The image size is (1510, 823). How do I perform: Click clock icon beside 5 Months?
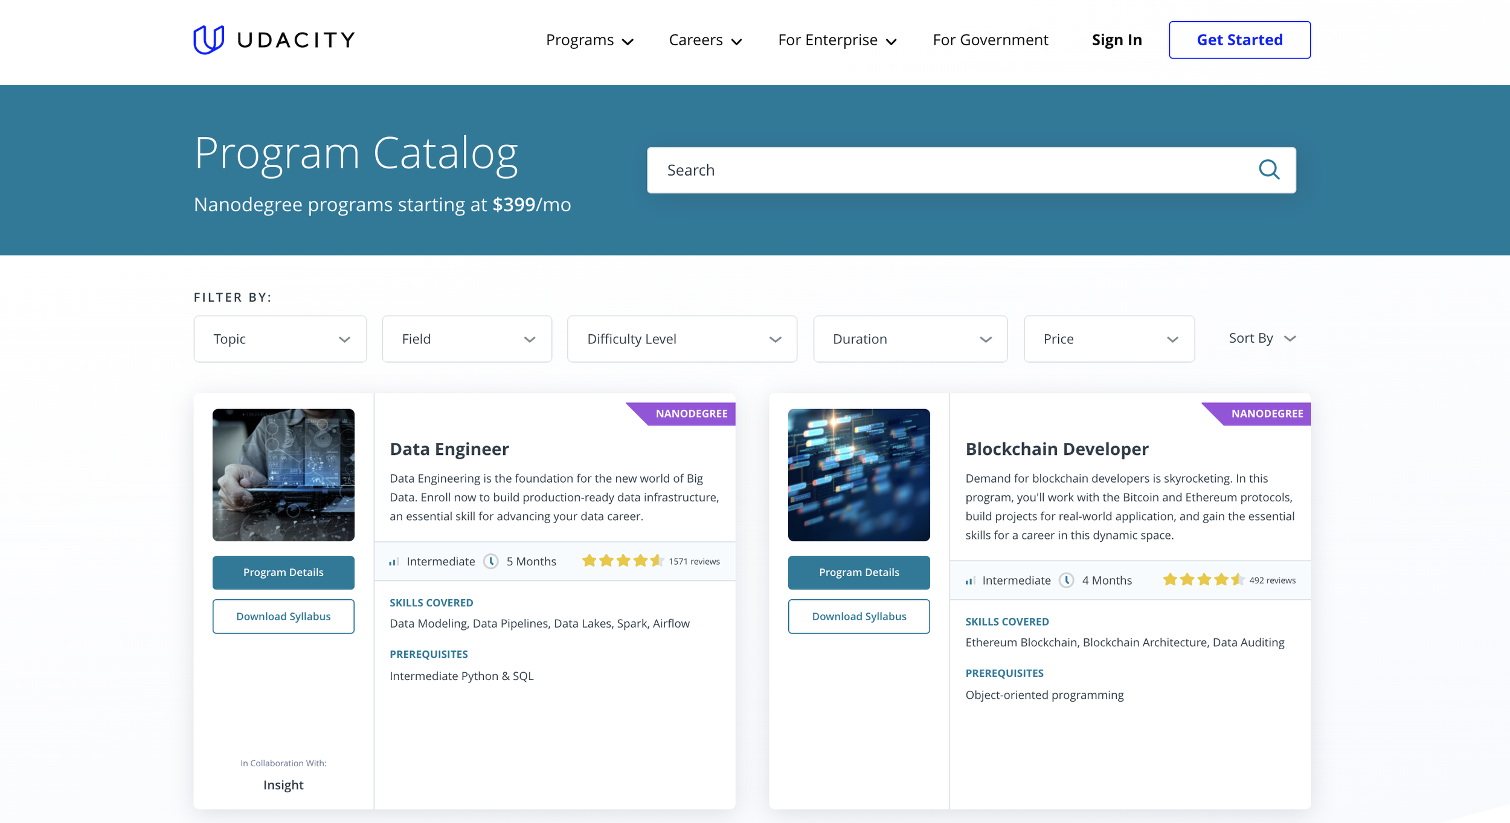pos(491,561)
